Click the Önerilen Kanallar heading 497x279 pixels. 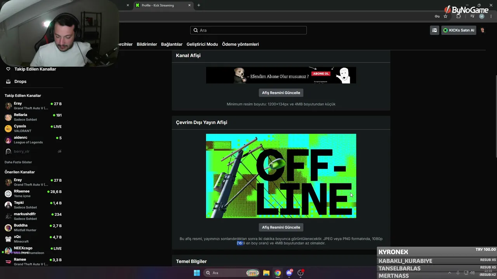pyautogui.click(x=20, y=172)
